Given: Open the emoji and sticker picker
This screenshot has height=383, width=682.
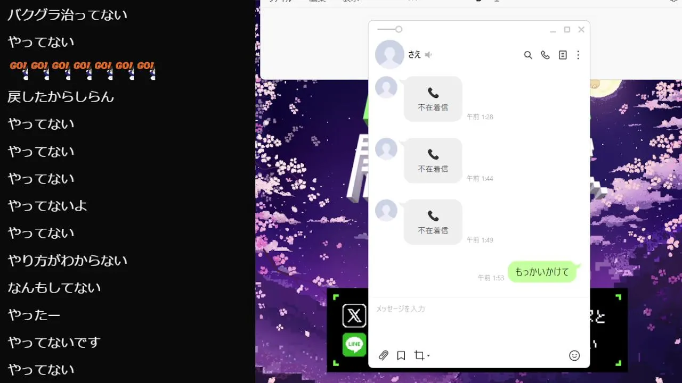Looking at the screenshot, I should (x=574, y=355).
